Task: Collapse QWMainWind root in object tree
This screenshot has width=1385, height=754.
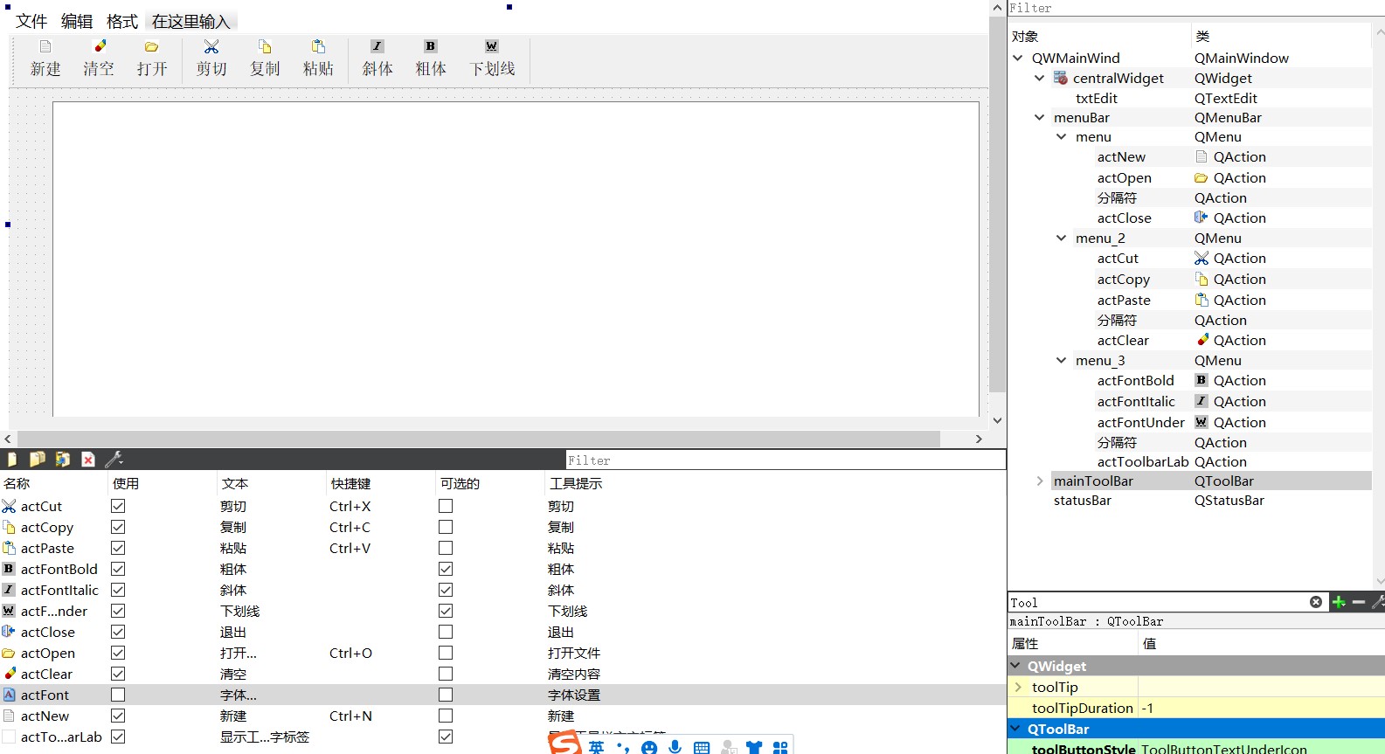Action: pyautogui.click(x=1018, y=58)
